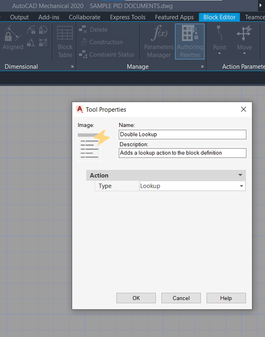This screenshot has width=265, height=337.
Task: Open the Parameters Manager
Action: click(159, 42)
